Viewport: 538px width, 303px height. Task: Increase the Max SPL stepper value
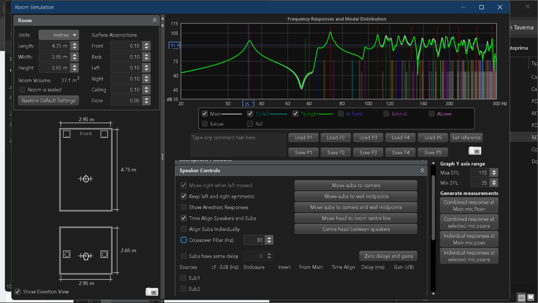click(x=494, y=171)
